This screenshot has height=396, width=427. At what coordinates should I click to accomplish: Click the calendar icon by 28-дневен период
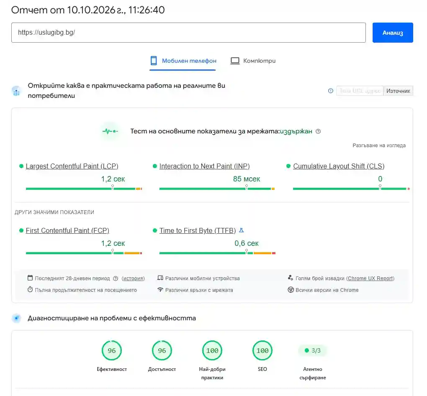point(30,278)
